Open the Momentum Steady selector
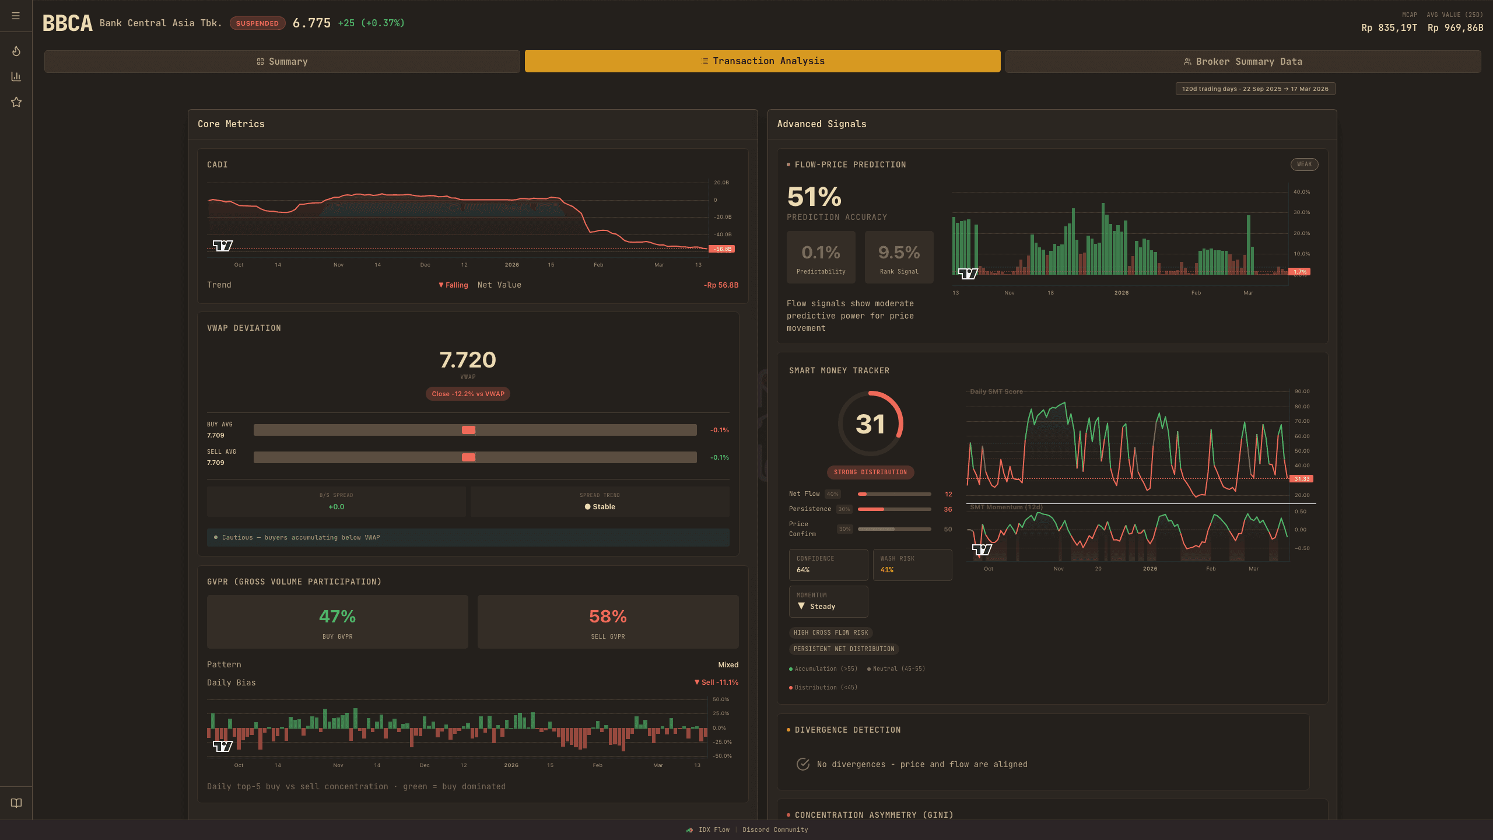 click(x=828, y=601)
